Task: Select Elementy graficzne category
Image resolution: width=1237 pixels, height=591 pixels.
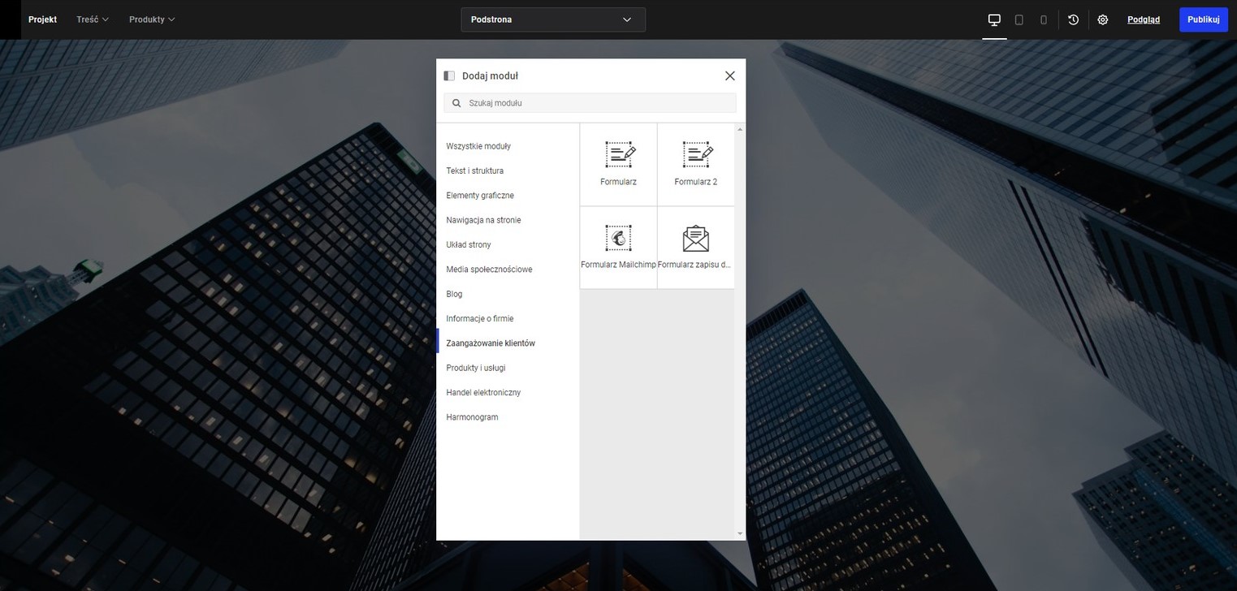Action: [x=480, y=196]
